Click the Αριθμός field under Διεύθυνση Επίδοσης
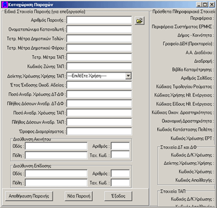Screen dimensions: 217x208 (120, 173)
